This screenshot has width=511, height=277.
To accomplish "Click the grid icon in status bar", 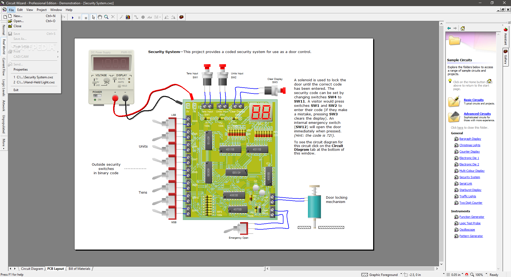I will click(448, 275).
